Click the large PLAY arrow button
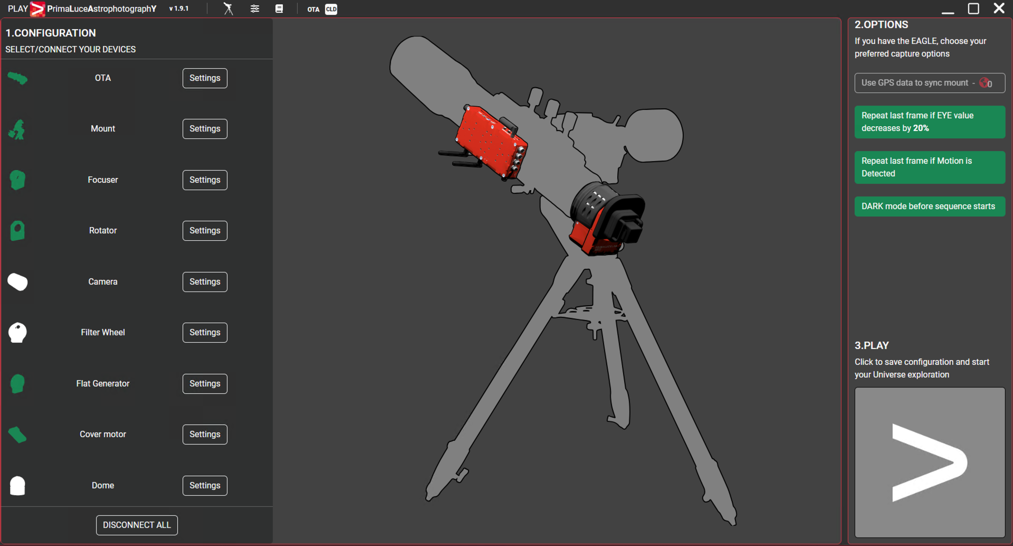This screenshot has height=546, width=1013. click(929, 463)
